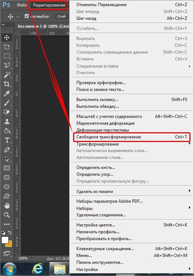Open the Файл menu
The image size is (194, 276).
[x=22, y=5]
